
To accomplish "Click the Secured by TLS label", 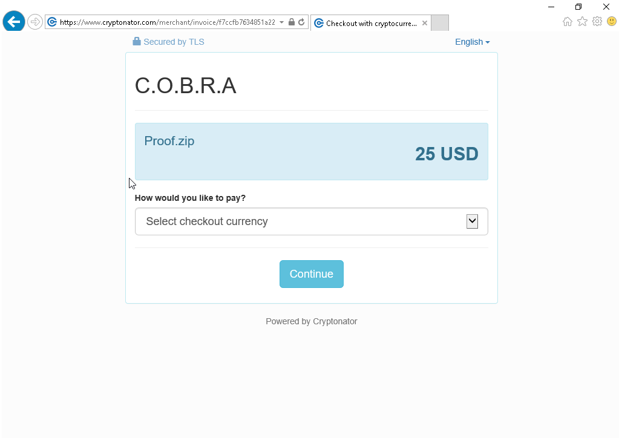I will 169,42.
